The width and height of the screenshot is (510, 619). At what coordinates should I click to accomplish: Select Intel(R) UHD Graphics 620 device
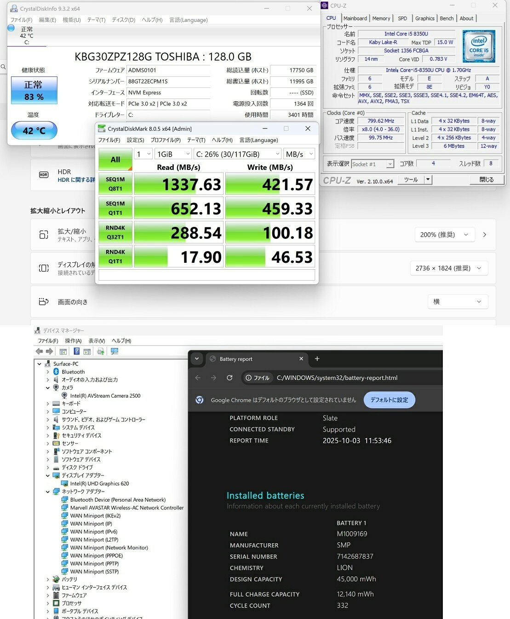(x=99, y=484)
